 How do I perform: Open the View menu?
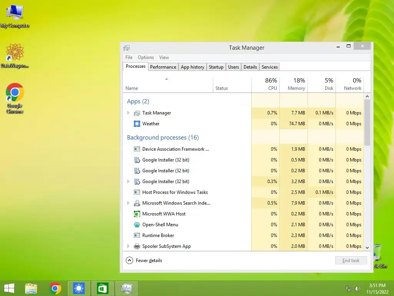coord(164,57)
